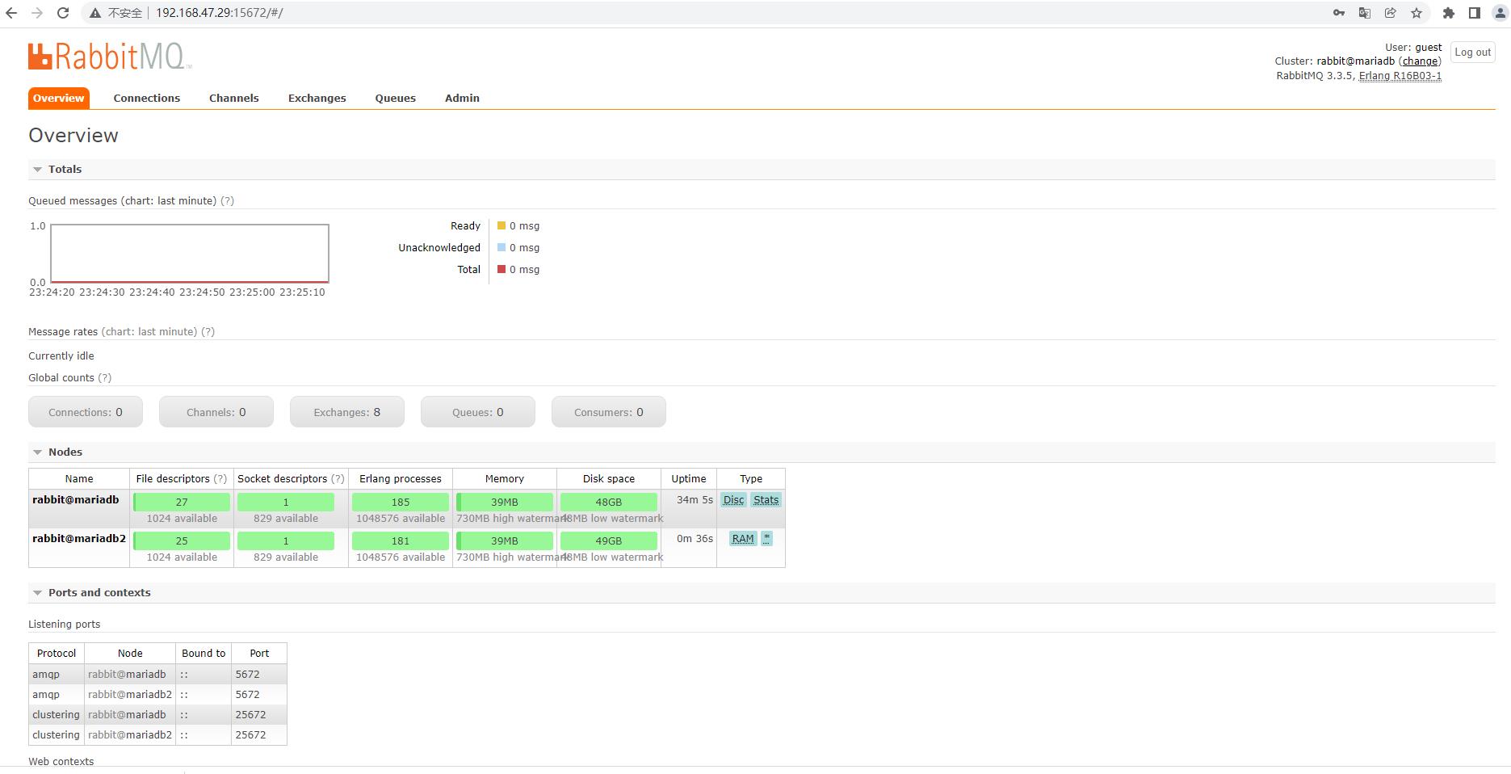Click the Queues: 0 count button
1511x774 pixels.
click(x=478, y=412)
